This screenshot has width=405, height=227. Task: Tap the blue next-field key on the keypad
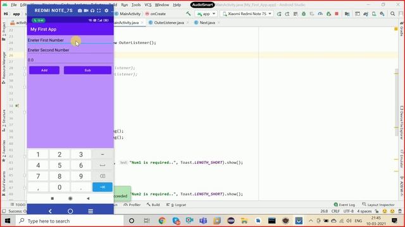tap(103, 187)
